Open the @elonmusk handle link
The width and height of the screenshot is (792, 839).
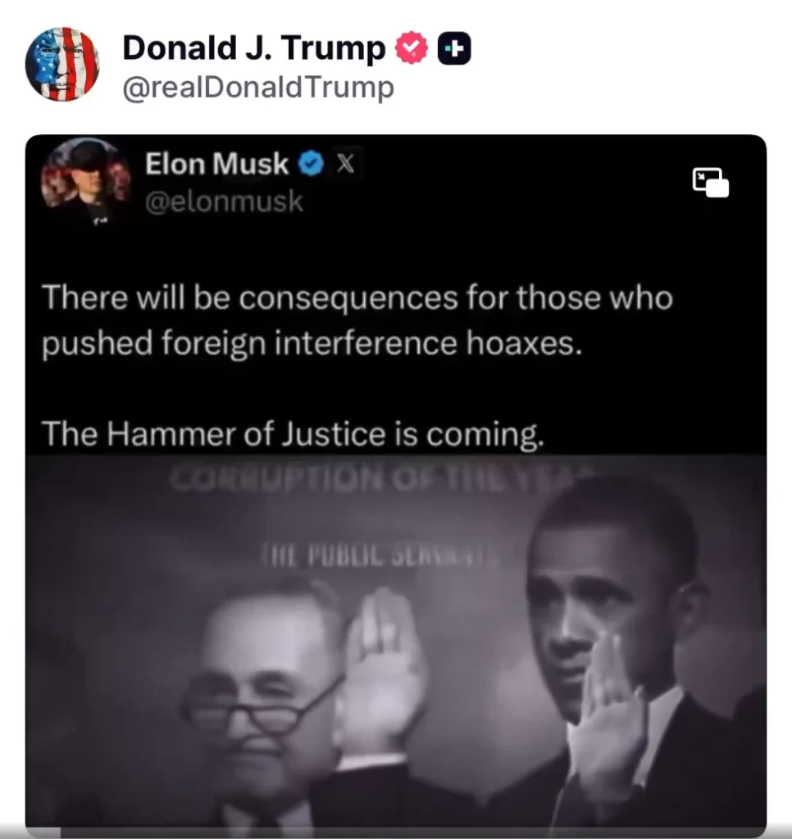tap(224, 202)
